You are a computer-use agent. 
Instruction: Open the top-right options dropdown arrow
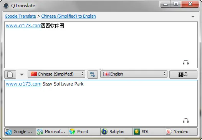tap(193, 16)
